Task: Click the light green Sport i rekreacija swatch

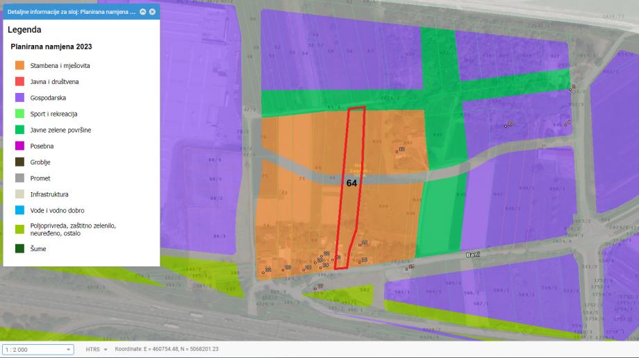Action: [x=19, y=114]
